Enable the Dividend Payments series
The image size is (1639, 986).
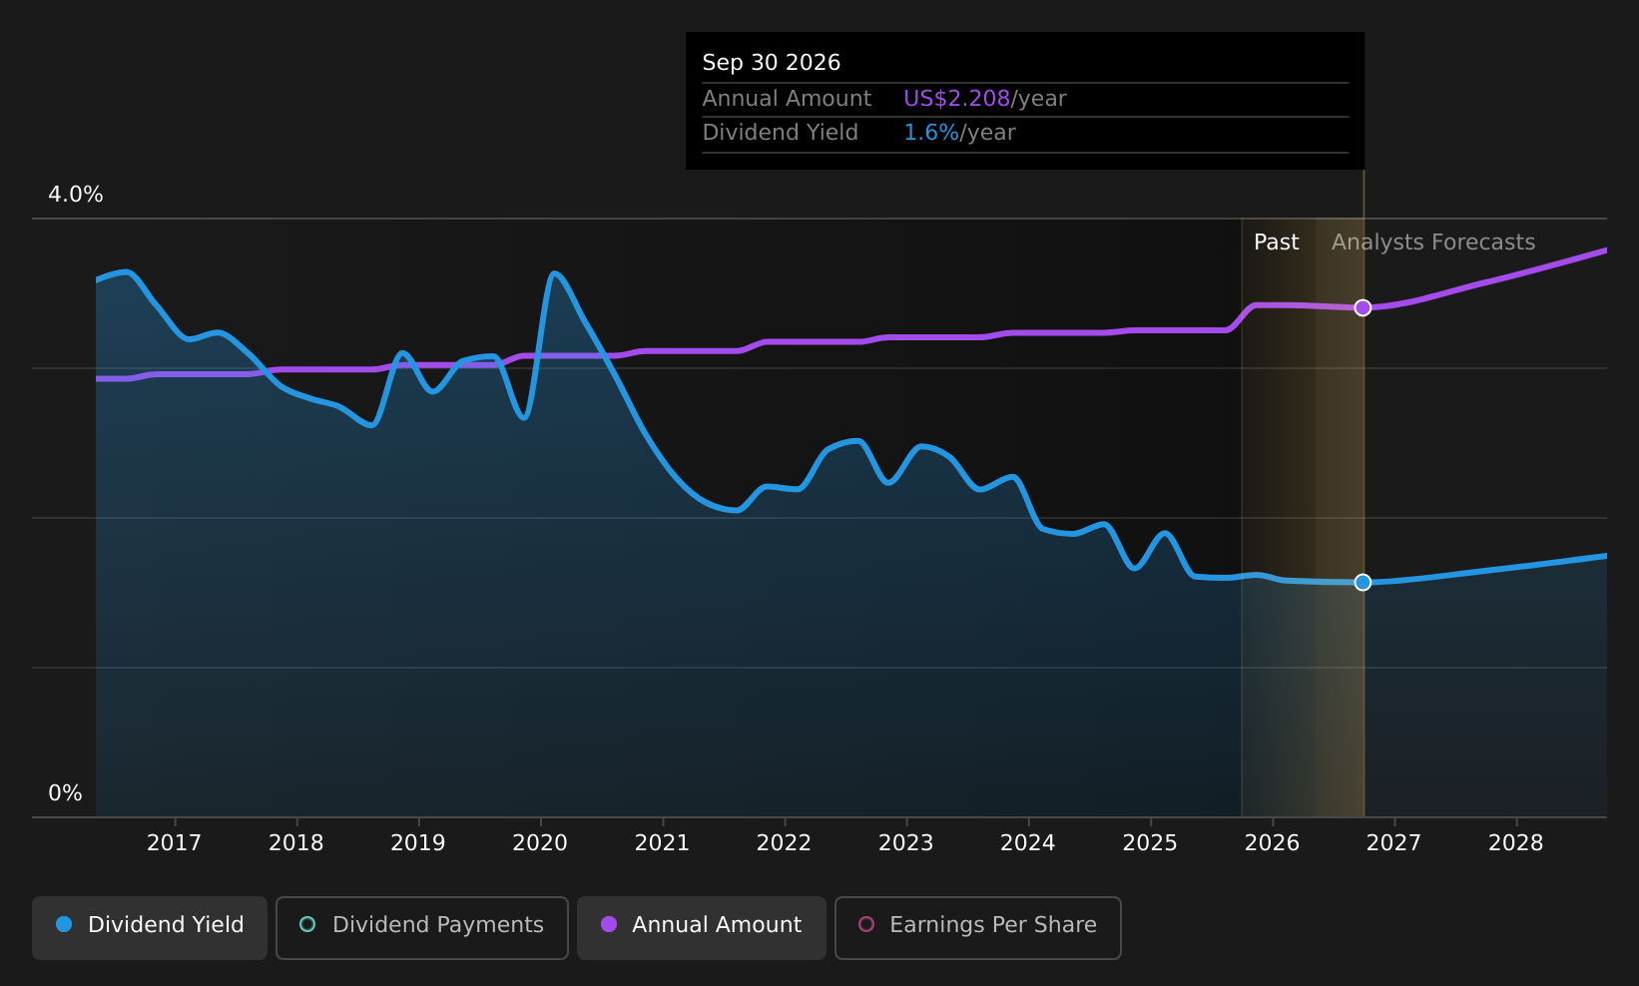click(x=422, y=927)
